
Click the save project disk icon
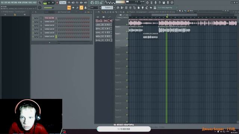[164, 3]
